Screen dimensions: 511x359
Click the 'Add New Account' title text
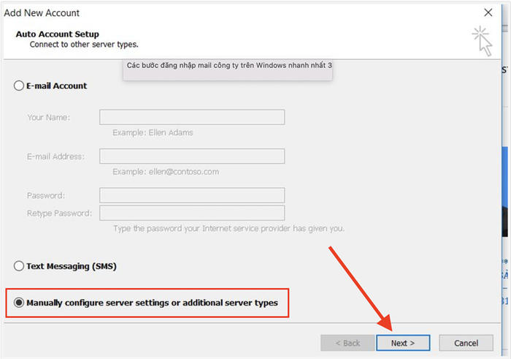coord(42,12)
